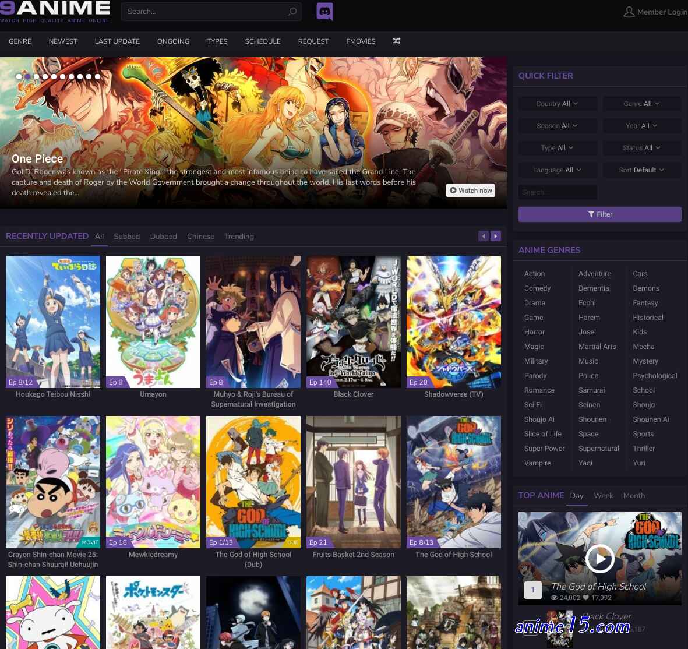
Task: Open the Slice of Life genre
Action: click(543, 433)
